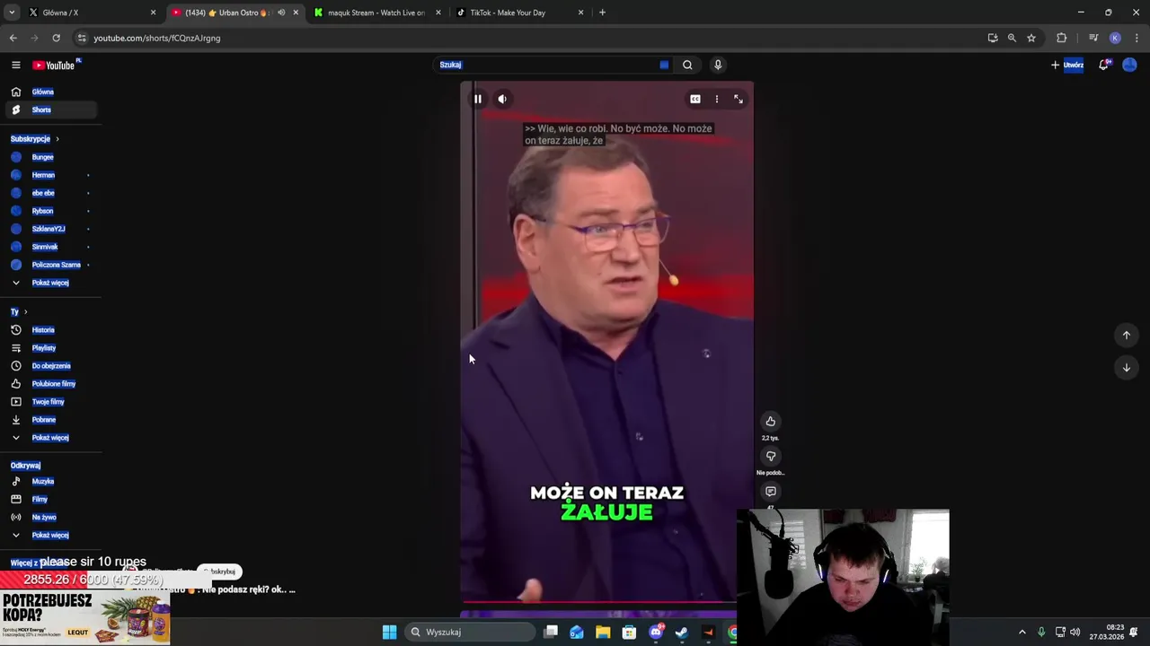Image resolution: width=1150 pixels, height=646 pixels.
Task: Click the URL address bar
Action: pos(530,38)
